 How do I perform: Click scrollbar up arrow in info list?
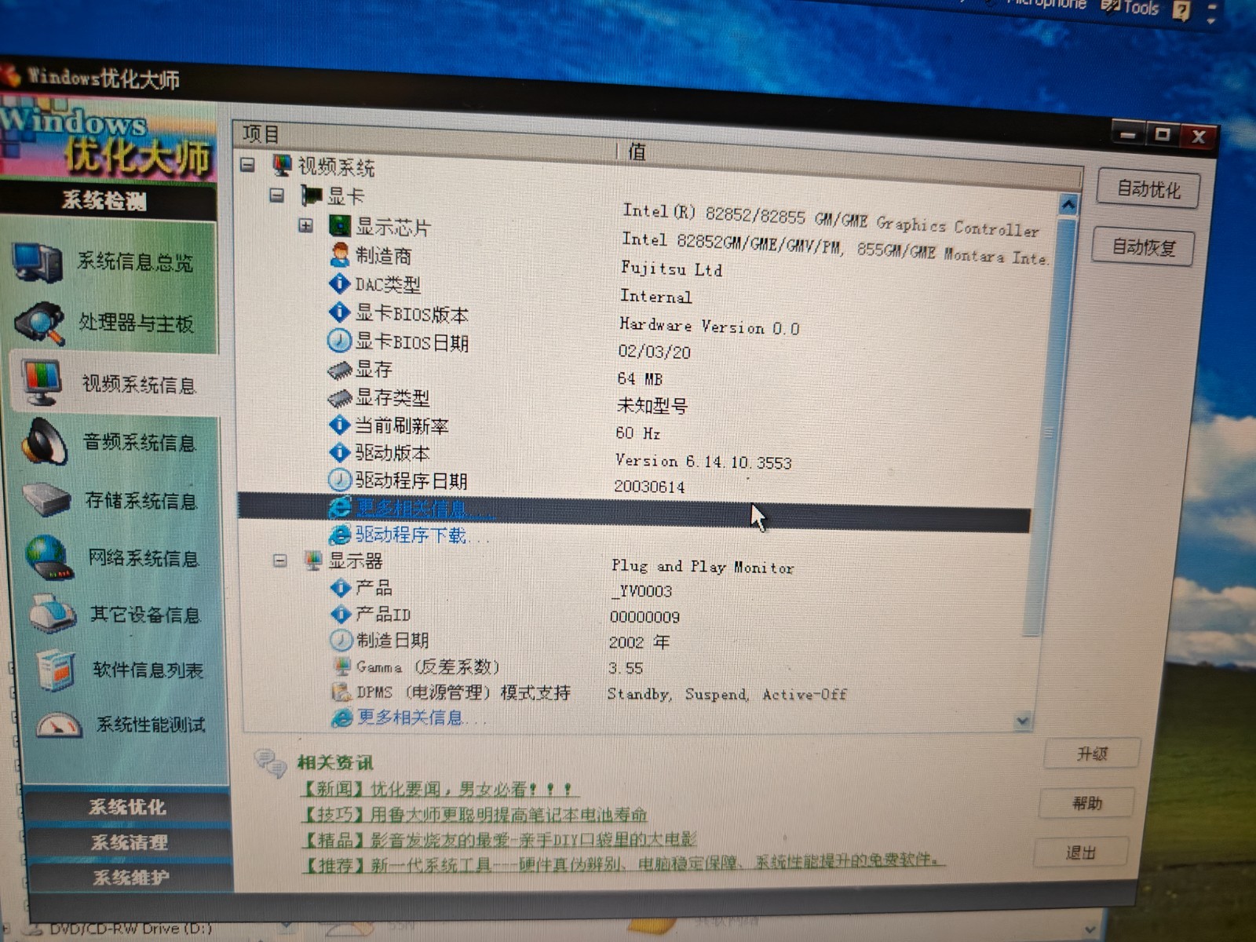pyautogui.click(x=1067, y=205)
